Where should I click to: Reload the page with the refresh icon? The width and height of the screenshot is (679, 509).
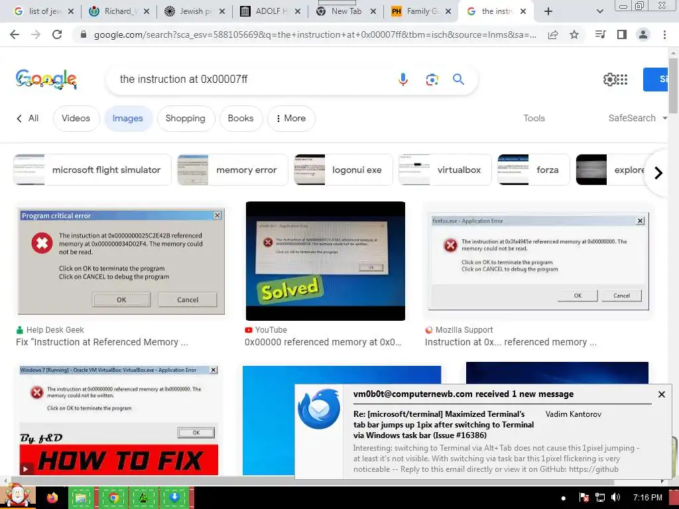pos(57,34)
